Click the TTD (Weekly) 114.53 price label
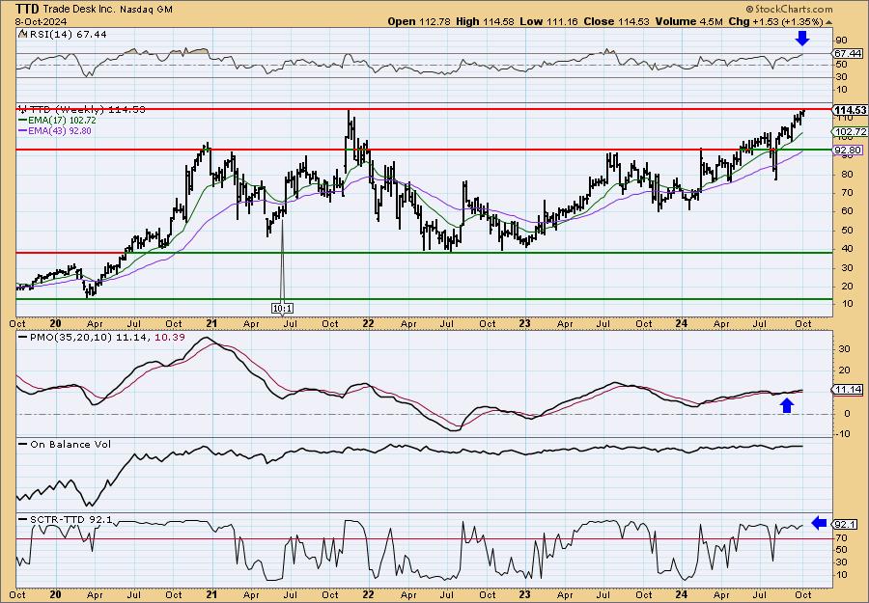The image size is (869, 603). tap(87, 109)
